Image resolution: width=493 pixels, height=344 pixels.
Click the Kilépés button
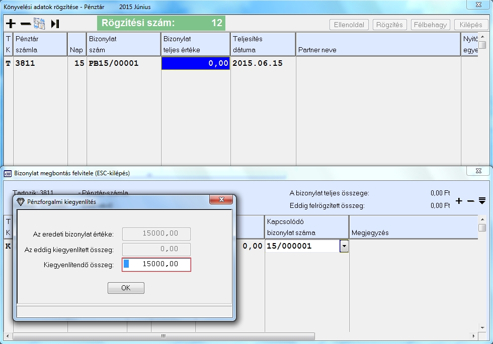[x=471, y=25]
